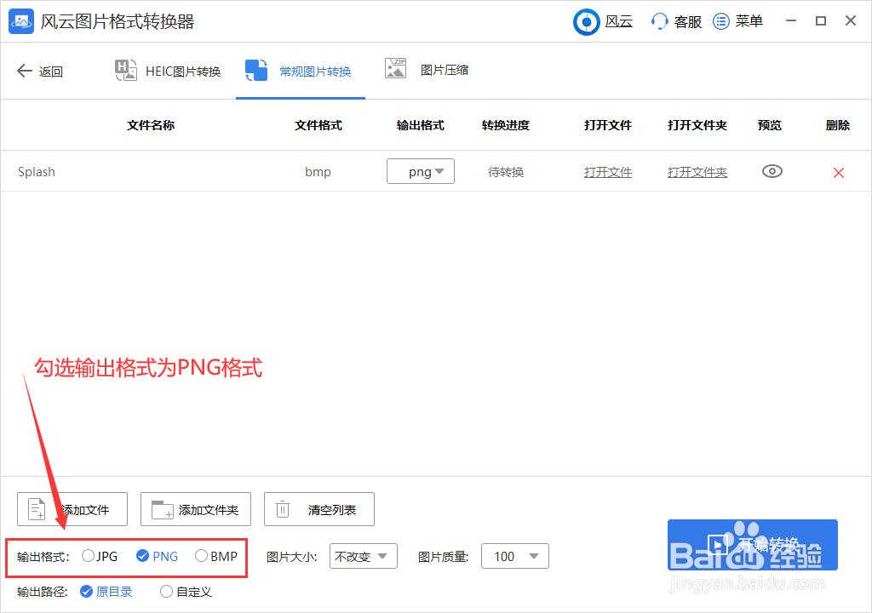Click the 返回 back arrow

[x=26, y=71]
